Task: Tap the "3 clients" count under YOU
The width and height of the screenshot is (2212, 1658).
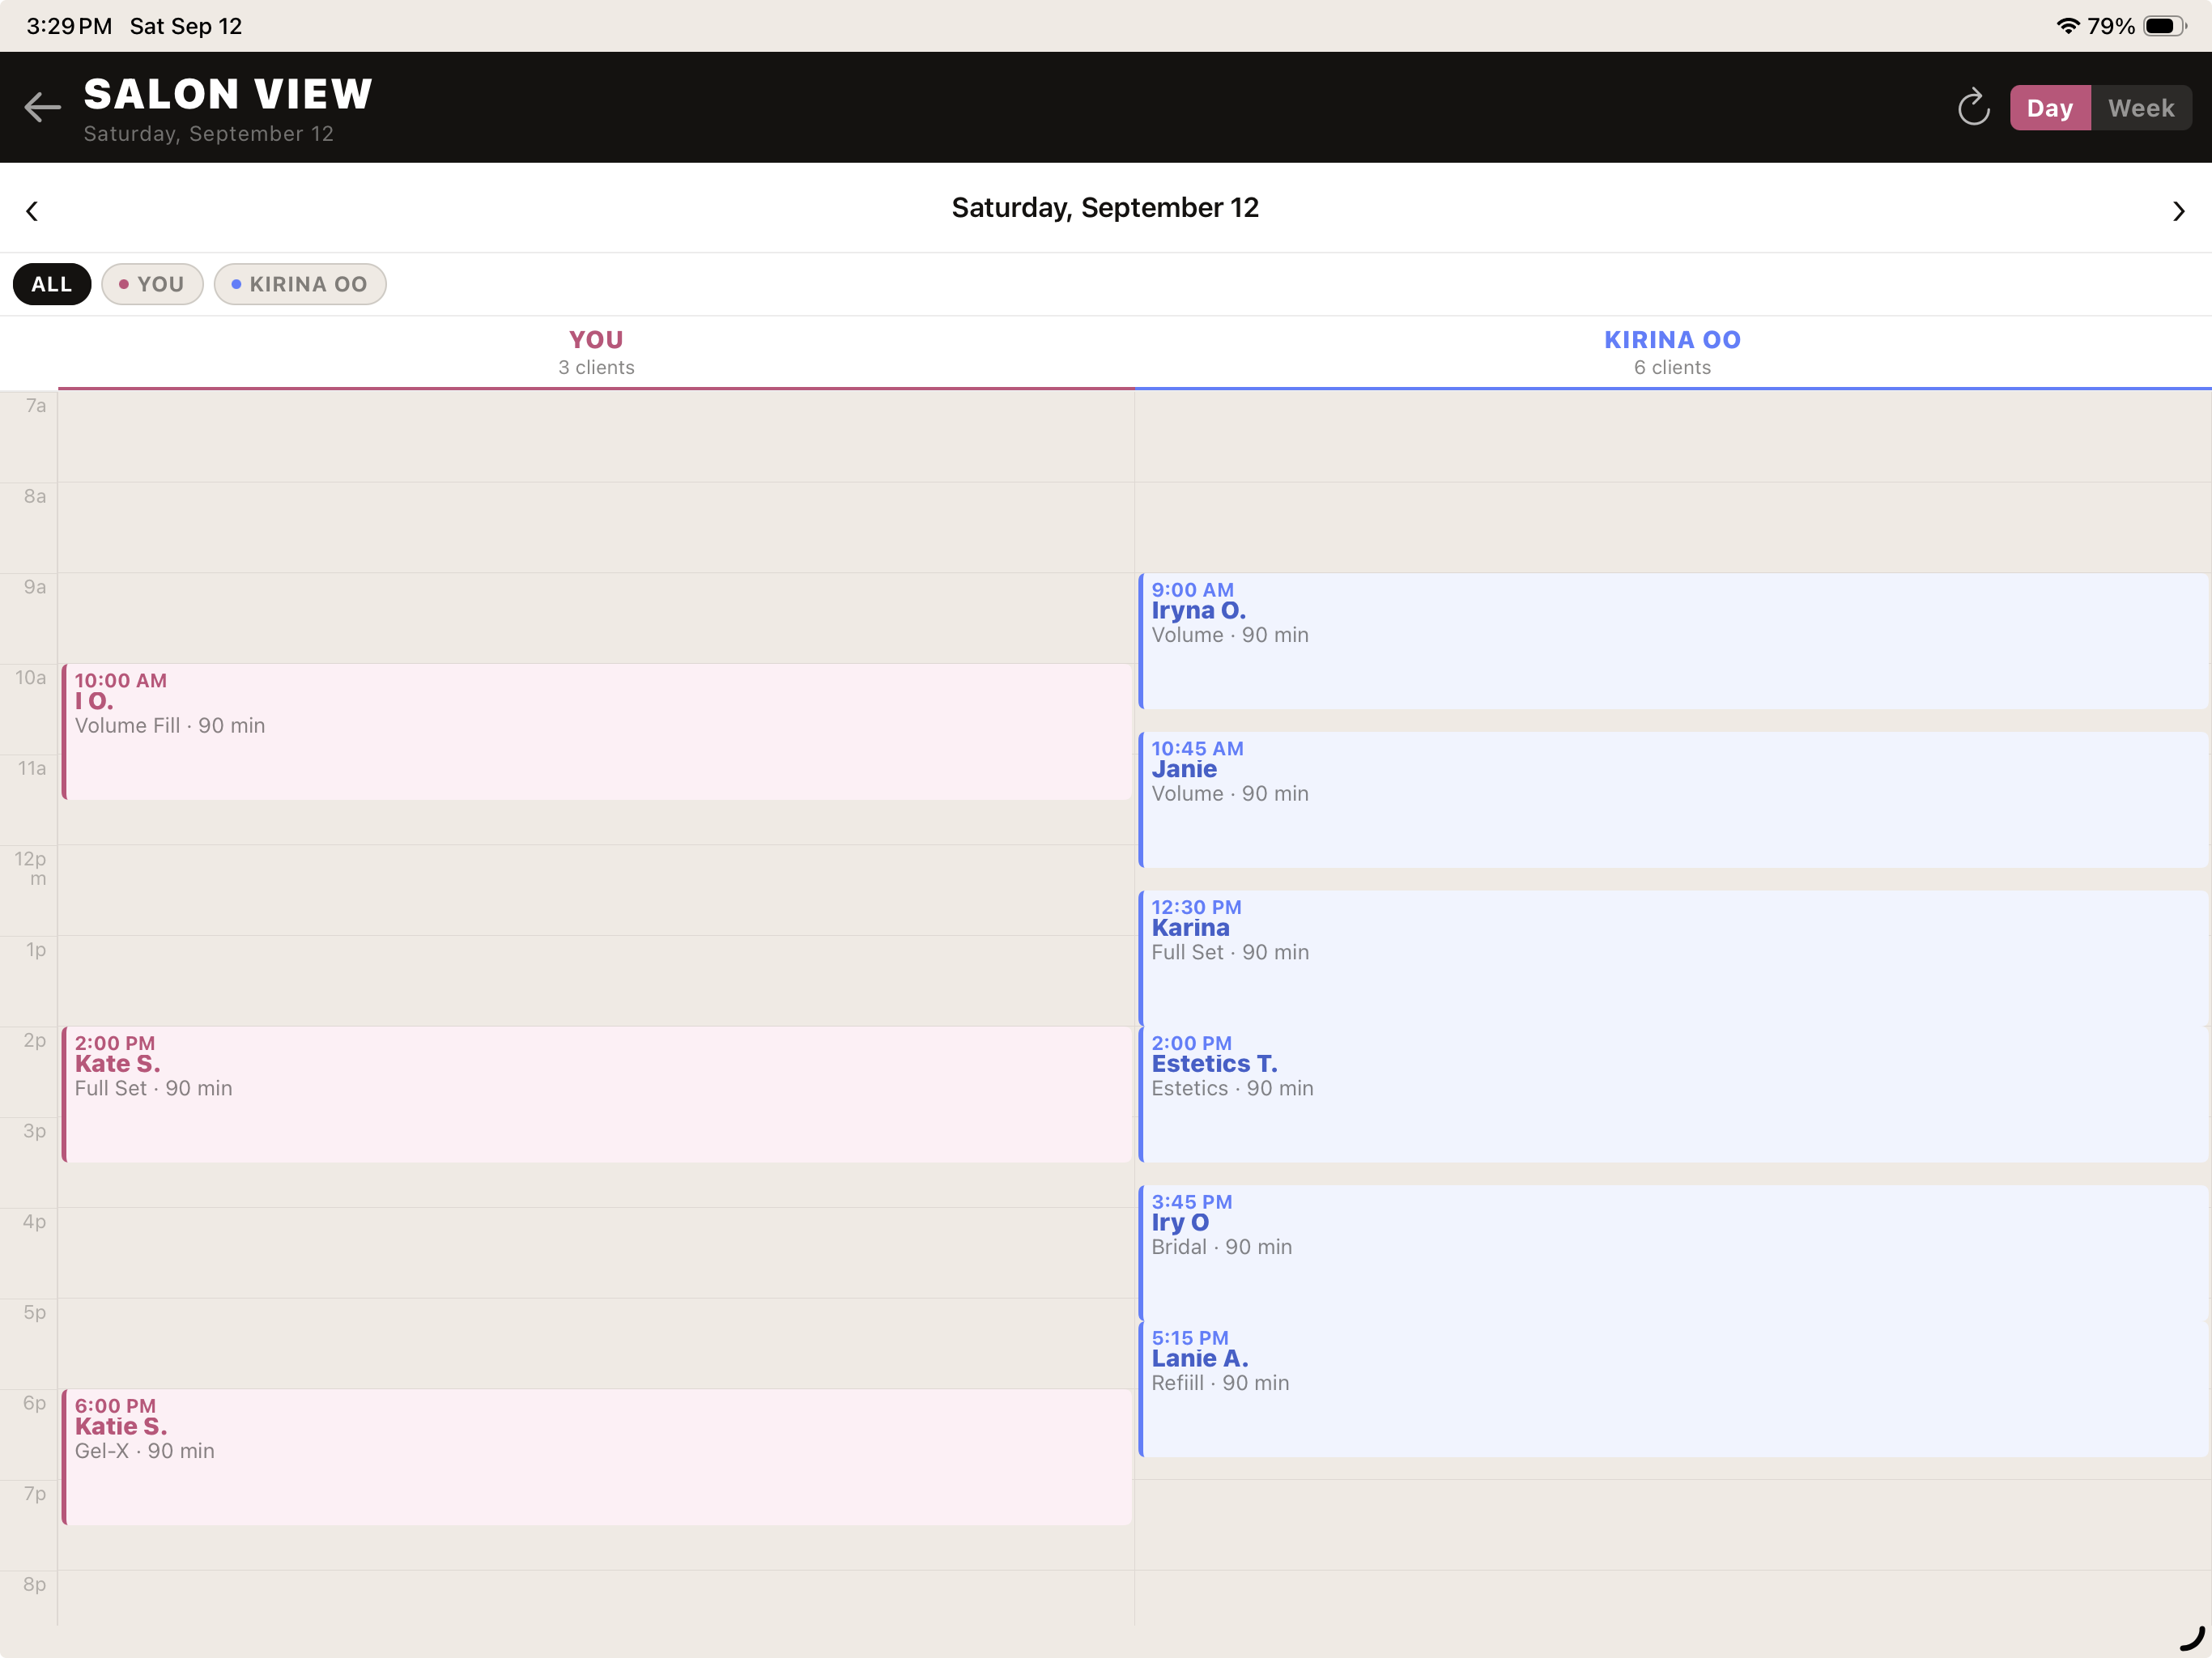Action: [596, 368]
